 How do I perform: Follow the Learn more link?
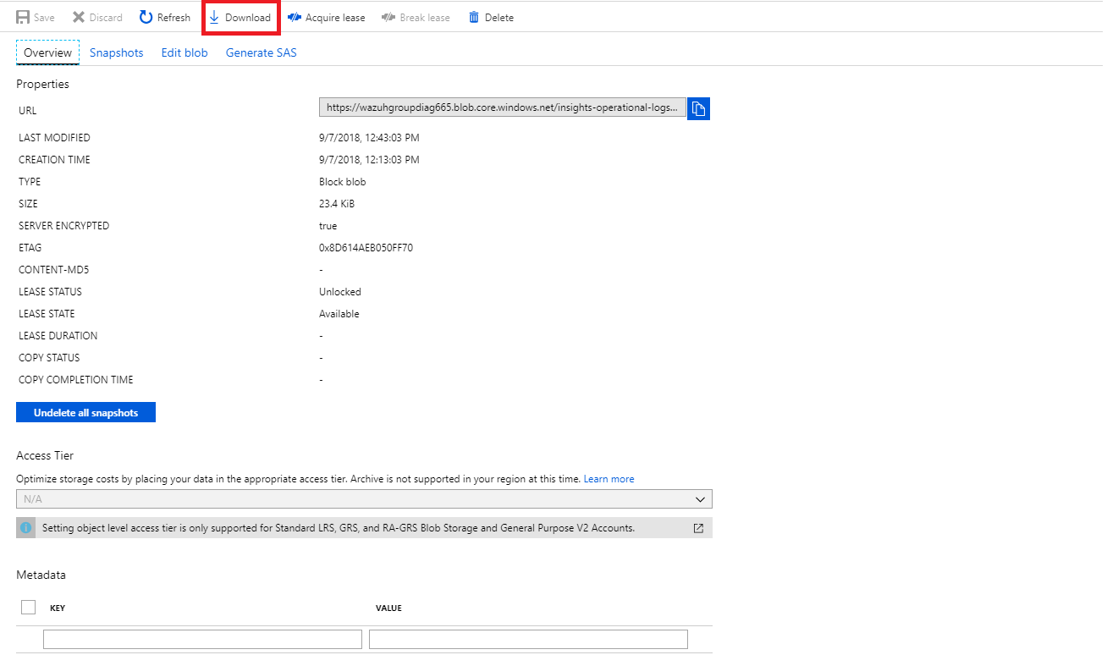(609, 479)
